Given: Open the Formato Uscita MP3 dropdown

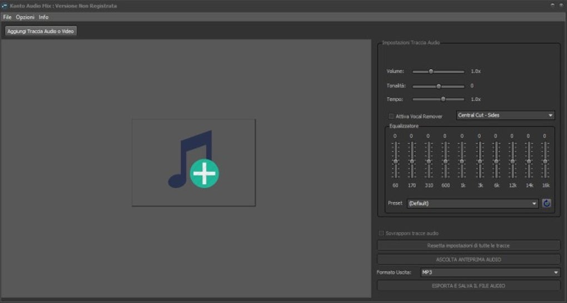Looking at the screenshot, I should click(x=490, y=272).
